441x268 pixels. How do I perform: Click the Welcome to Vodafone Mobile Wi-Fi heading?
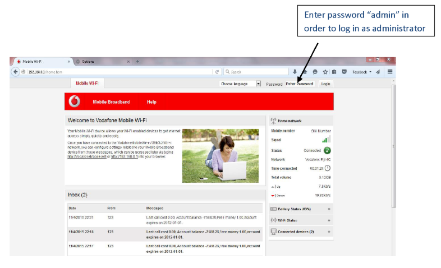[x=107, y=120]
